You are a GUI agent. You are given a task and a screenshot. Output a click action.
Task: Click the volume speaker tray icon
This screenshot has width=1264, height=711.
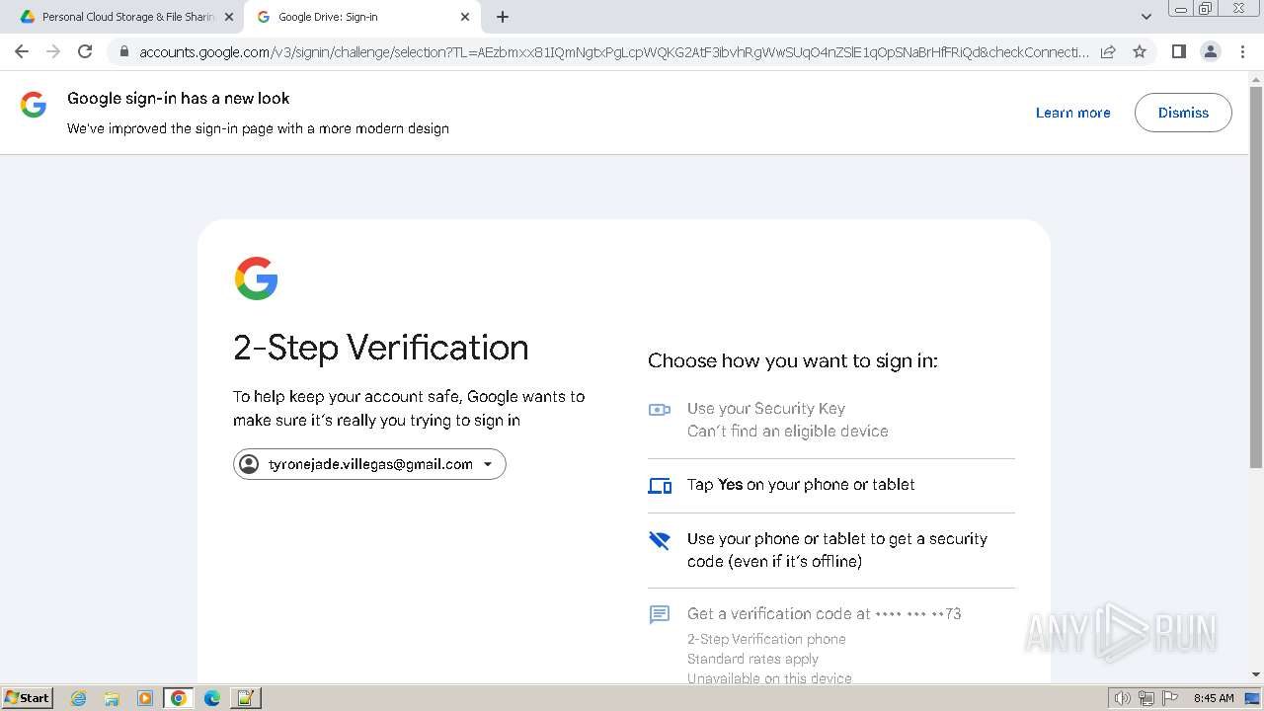1122,698
